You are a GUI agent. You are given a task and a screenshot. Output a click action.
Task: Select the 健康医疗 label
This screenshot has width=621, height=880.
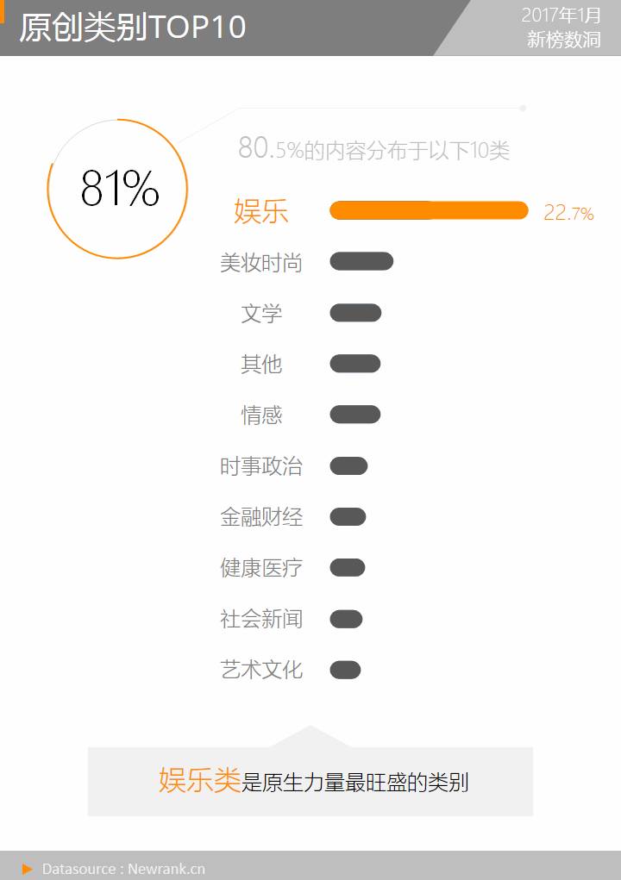[x=261, y=568]
